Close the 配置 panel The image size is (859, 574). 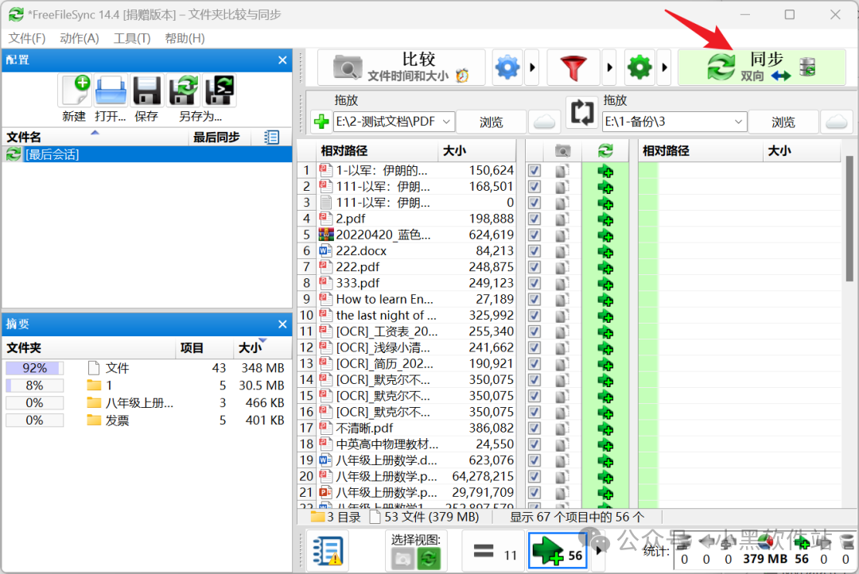(282, 60)
